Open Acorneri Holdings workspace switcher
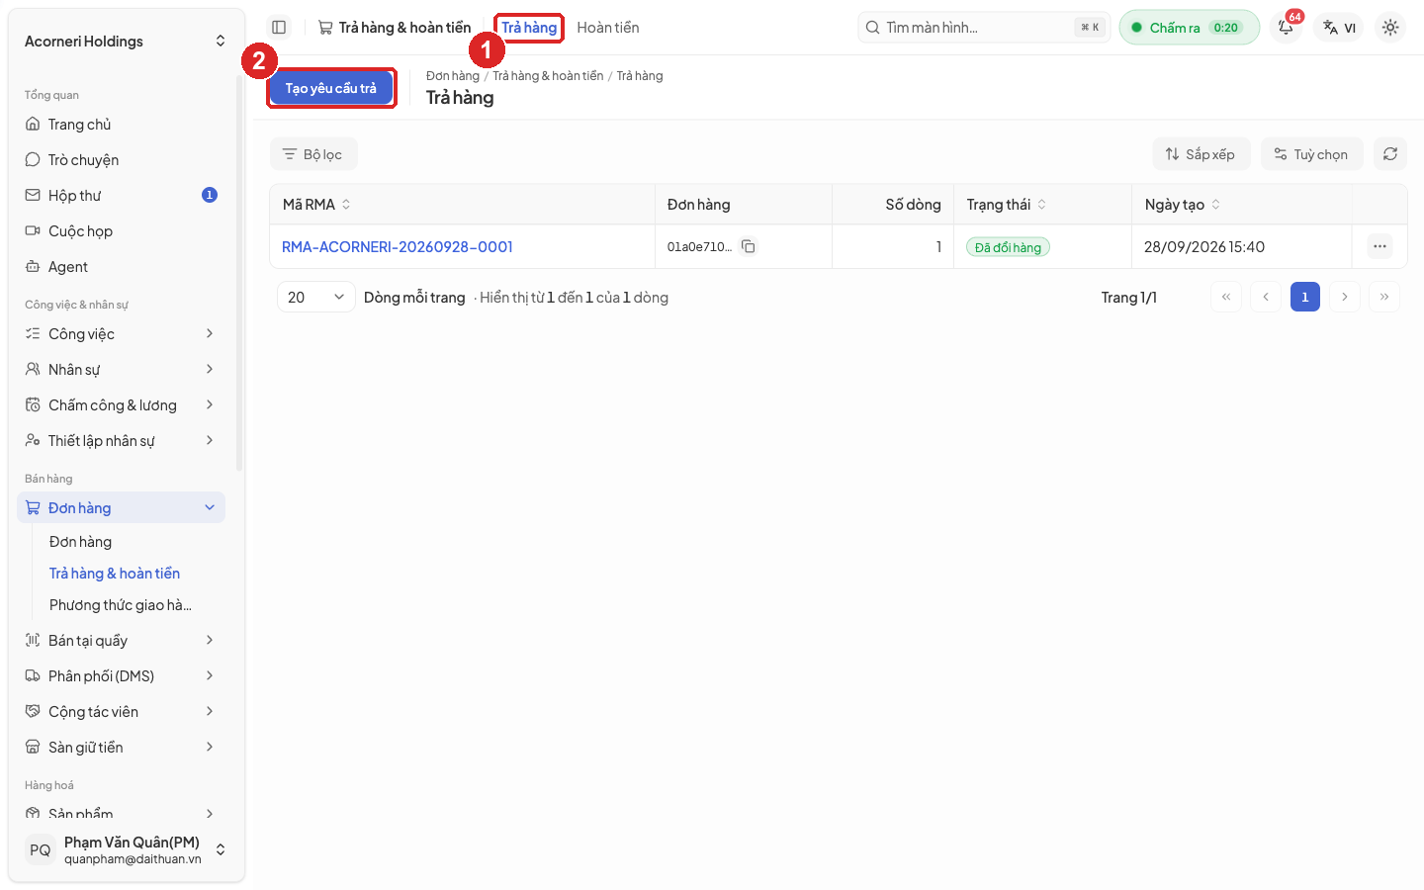Screen dimensions: 1424x890 126,42
